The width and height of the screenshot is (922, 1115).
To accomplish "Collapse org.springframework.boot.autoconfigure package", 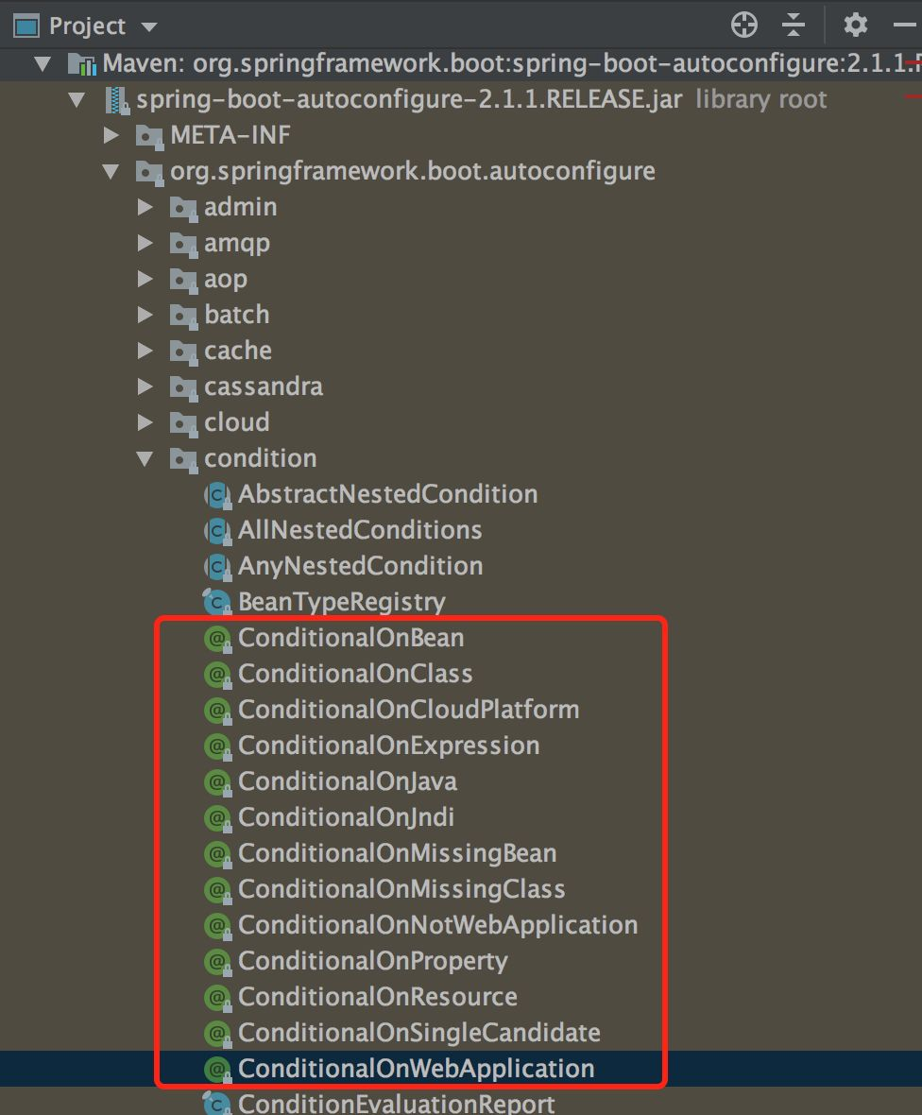I will click(x=111, y=171).
